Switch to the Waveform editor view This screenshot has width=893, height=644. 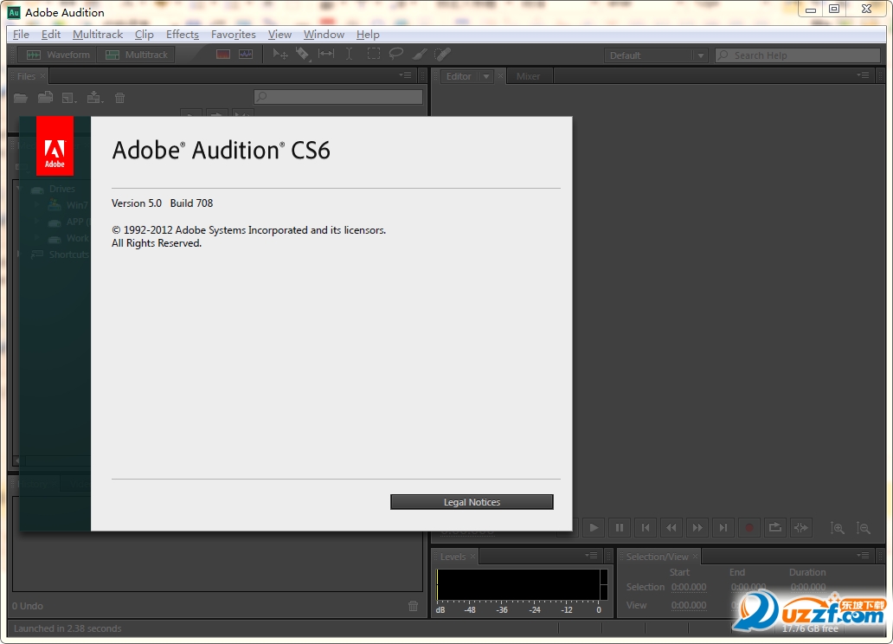point(57,55)
